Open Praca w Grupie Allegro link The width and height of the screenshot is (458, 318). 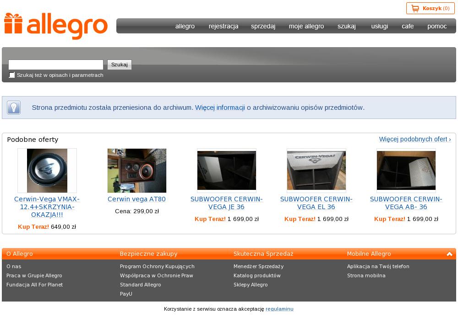tap(34, 276)
